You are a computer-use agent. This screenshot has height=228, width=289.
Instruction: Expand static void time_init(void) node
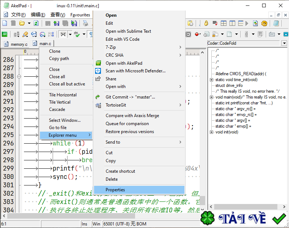click(x=212, y=80)
